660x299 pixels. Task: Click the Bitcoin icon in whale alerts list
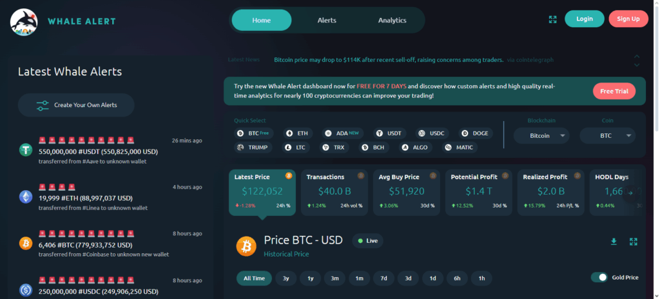click(x=26, y=244)
